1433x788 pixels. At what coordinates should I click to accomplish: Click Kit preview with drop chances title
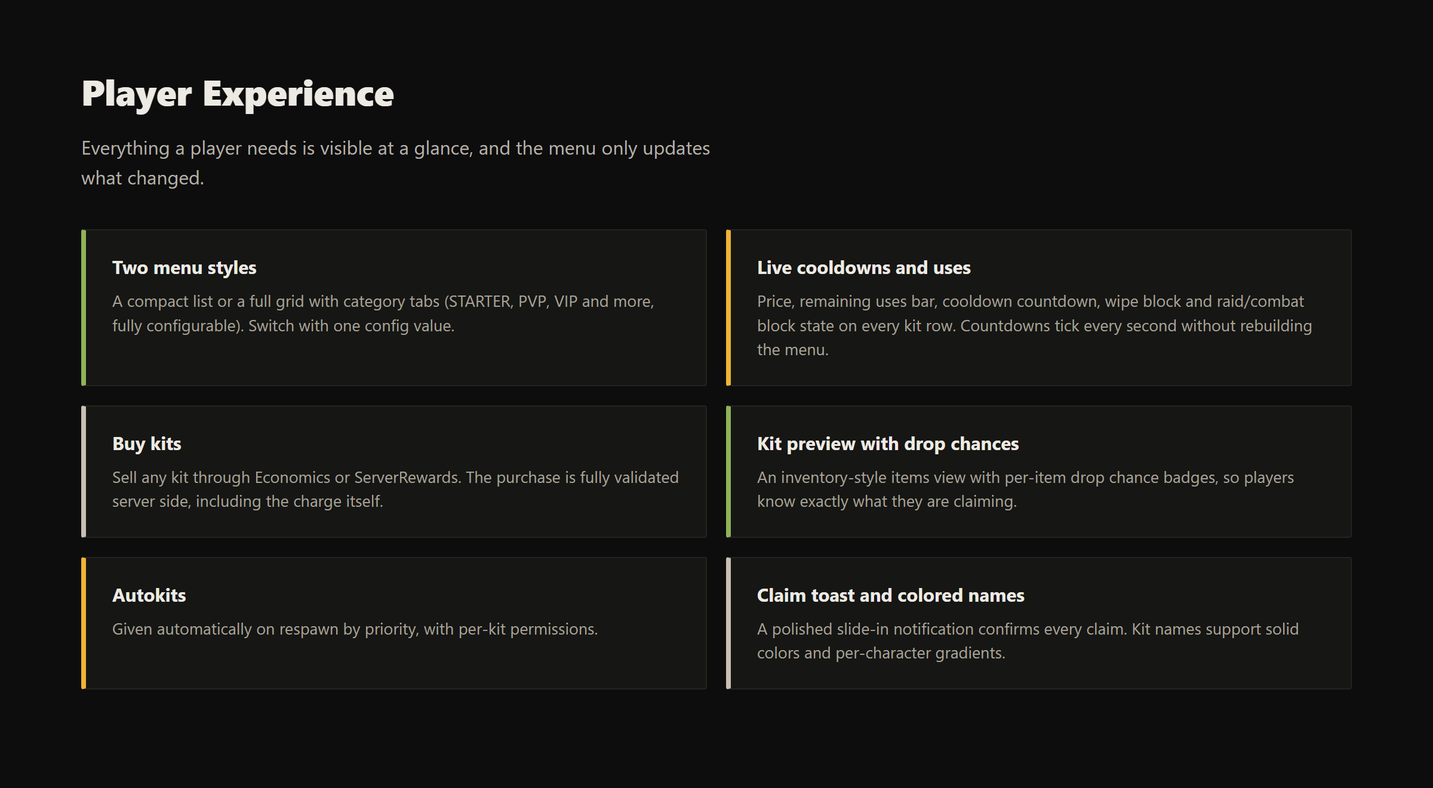(x=887, y=444)
